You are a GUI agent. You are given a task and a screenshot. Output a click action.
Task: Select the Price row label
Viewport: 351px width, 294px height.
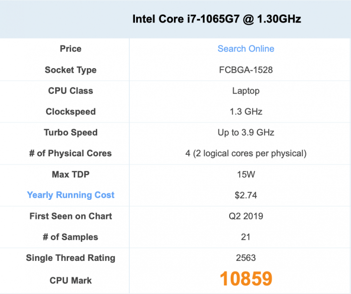71,49
